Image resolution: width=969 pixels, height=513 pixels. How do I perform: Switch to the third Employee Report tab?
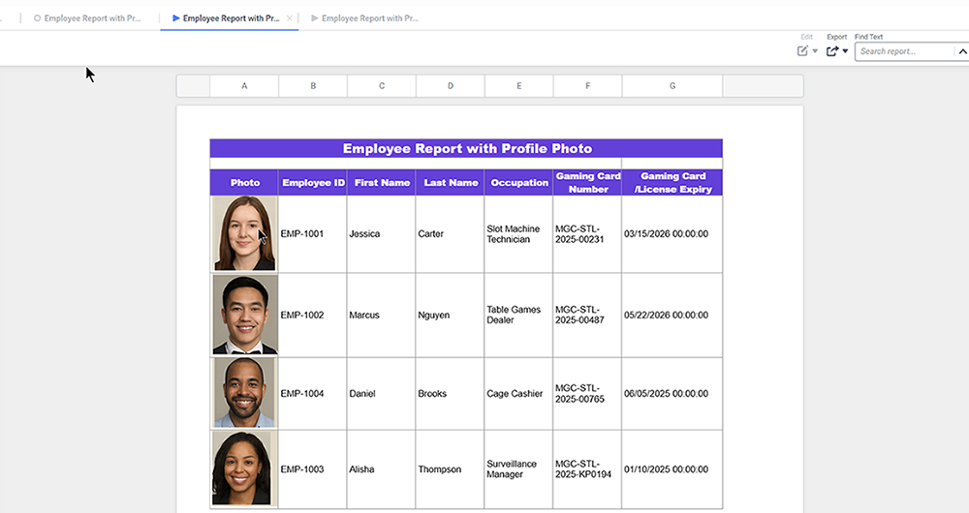click(369, 18)
